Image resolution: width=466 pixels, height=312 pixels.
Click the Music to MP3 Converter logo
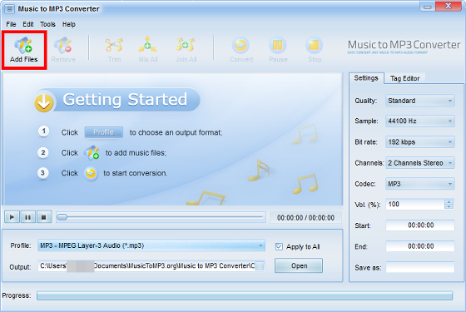pyautogui.click(x=404, y=47)
